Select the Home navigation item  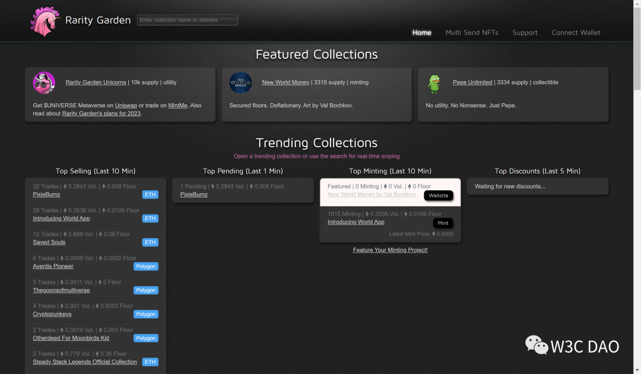pyautogui.click(x=422, y=33)
